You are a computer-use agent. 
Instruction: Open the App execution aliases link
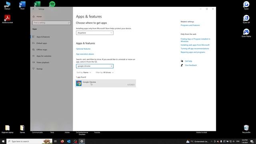[x=85, y=54]
